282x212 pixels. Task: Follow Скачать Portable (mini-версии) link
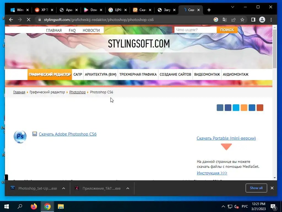(x=226, y=138)
